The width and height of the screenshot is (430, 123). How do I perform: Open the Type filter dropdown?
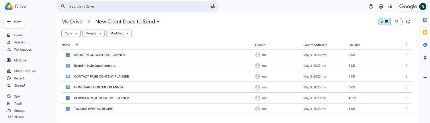click(x=71, y=33)
